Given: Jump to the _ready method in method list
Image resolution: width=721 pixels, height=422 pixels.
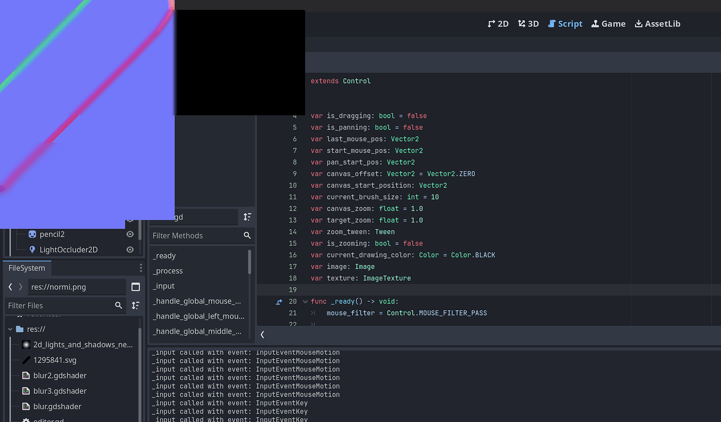Looking at the screenshot, I should pos(165,255).
